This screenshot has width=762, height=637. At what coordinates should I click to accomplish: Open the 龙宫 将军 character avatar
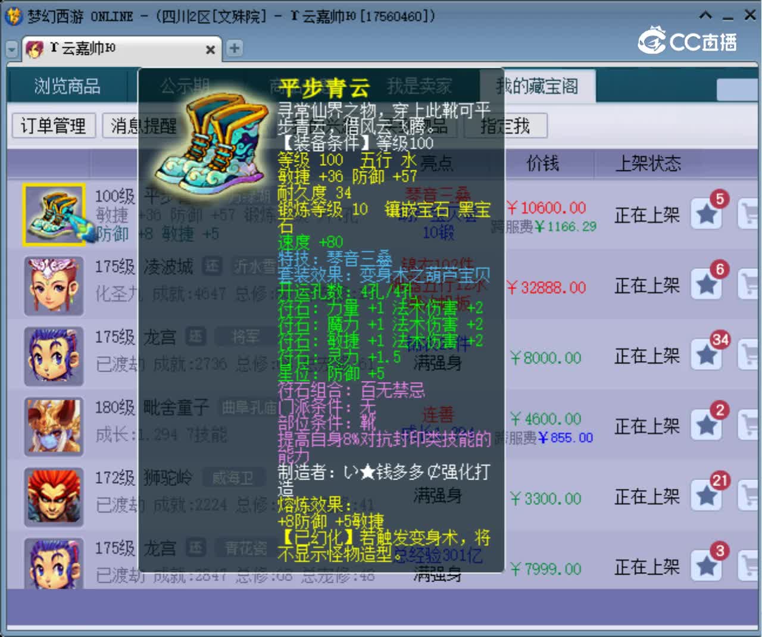54,356
